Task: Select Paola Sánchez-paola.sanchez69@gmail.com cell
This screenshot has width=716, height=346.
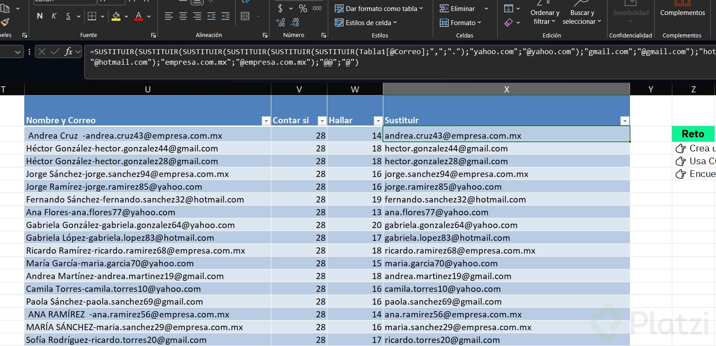Action: click(148, 302)
